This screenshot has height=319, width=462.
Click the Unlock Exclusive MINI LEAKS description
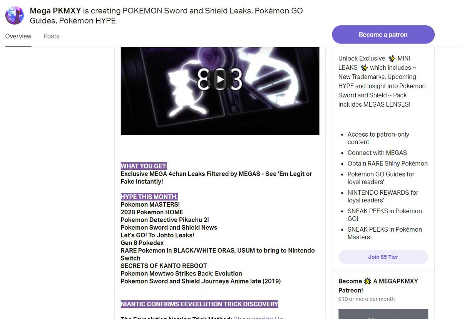coord(382,81)
